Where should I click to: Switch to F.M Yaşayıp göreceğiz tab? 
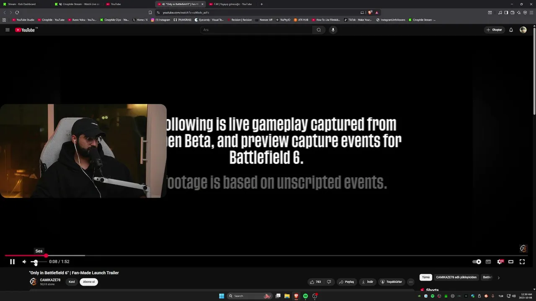232,4
